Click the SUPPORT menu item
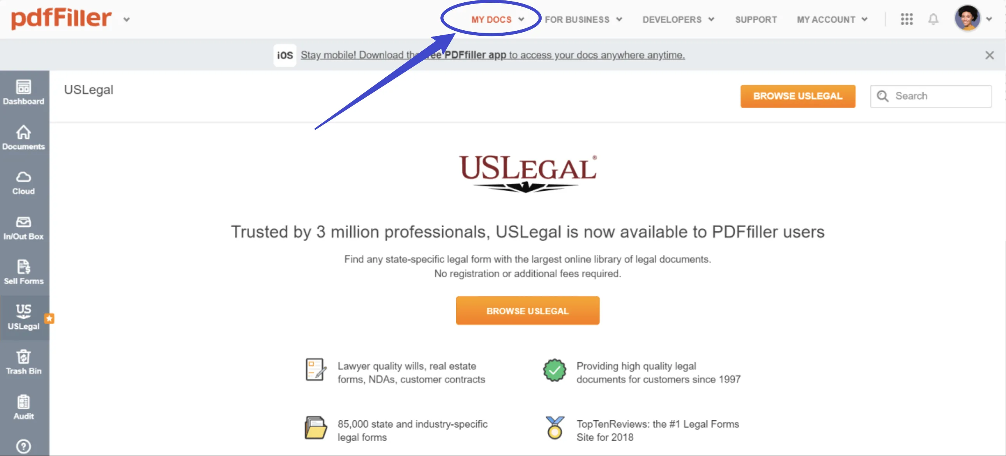The image size is (1006, 456). pos(755,19)
